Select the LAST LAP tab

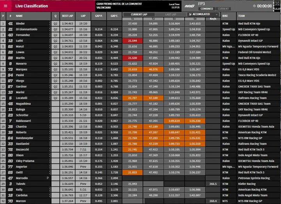pos(171,14)
